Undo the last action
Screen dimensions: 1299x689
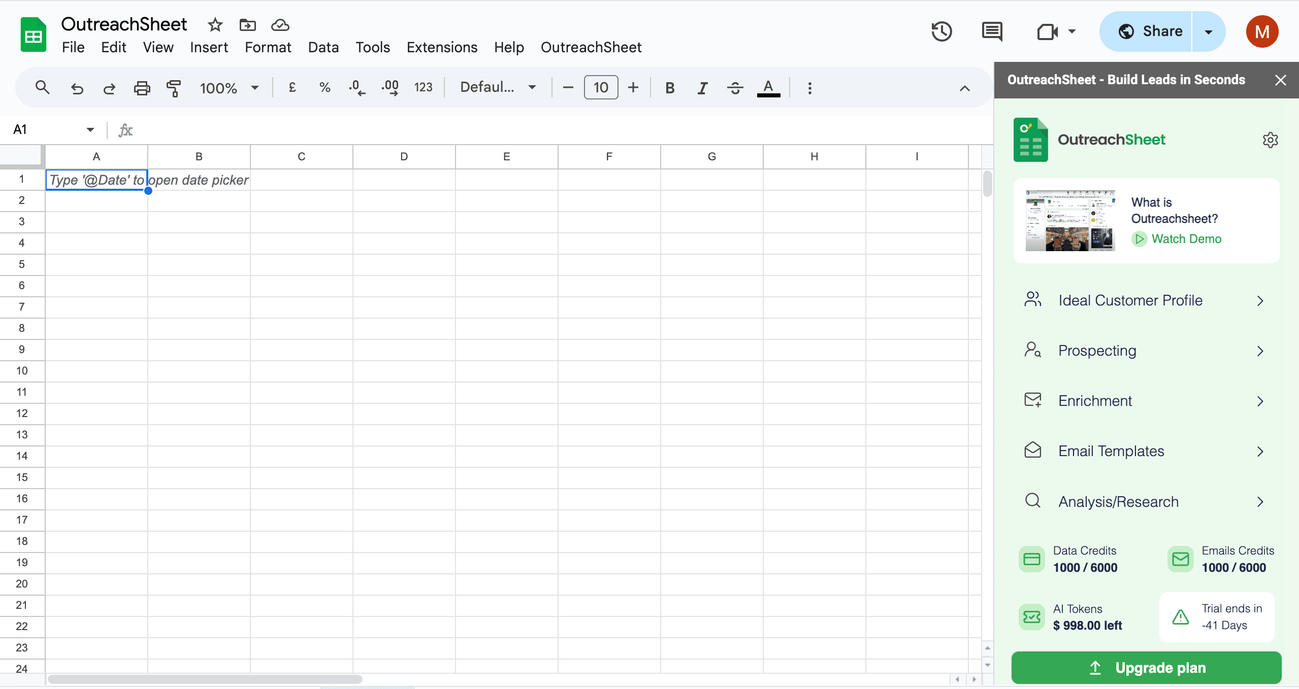[x=77, y=88]
